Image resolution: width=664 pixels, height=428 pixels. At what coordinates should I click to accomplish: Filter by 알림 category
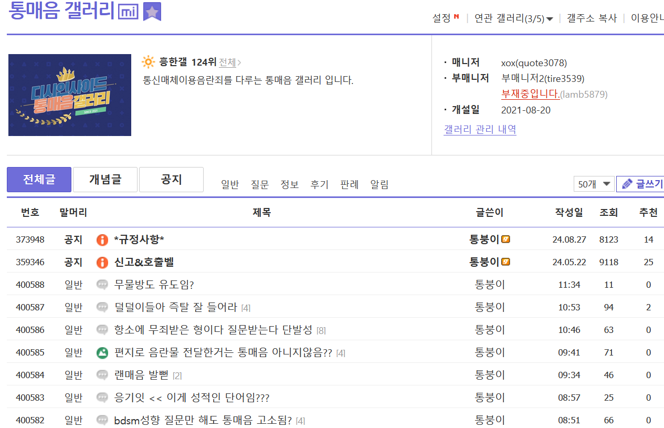pos(380,184)
